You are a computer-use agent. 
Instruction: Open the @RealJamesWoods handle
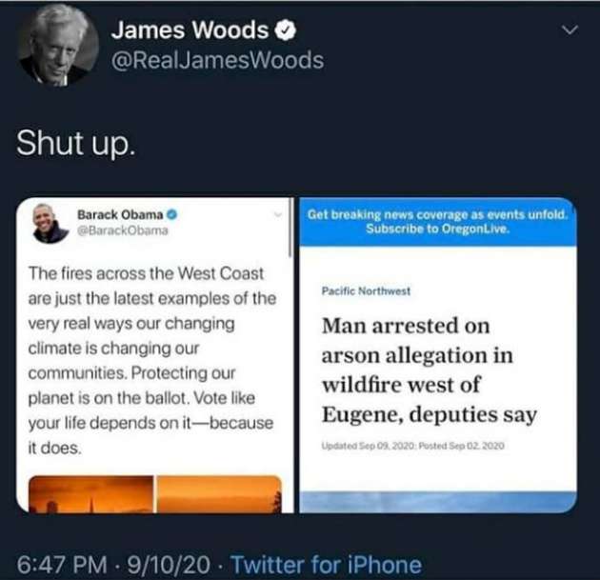pos(217,60)
